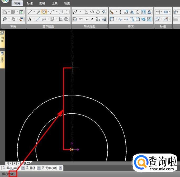Click the jump-to-first sheet navigation button
The image size is (180, 177).
coord(7,163)
